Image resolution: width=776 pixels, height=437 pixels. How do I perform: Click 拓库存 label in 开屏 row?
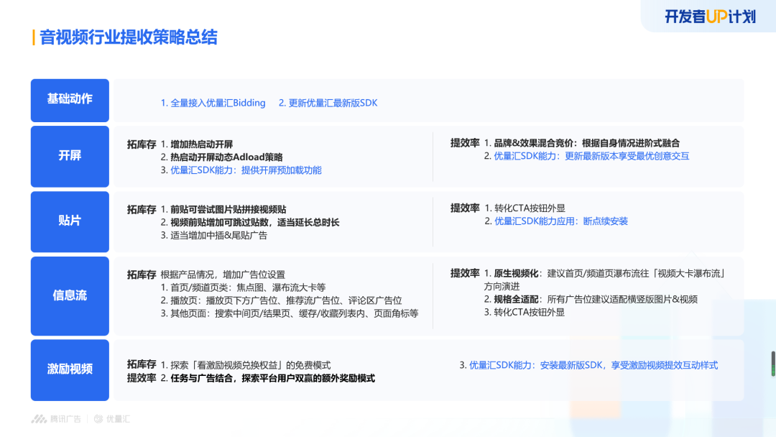(x=142, y=144)
